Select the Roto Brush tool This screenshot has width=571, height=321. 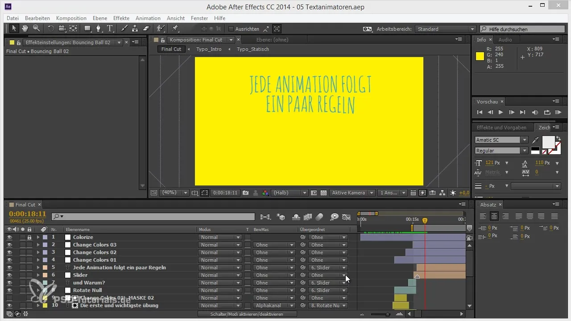pyautogui.click(x=161, y=29)
